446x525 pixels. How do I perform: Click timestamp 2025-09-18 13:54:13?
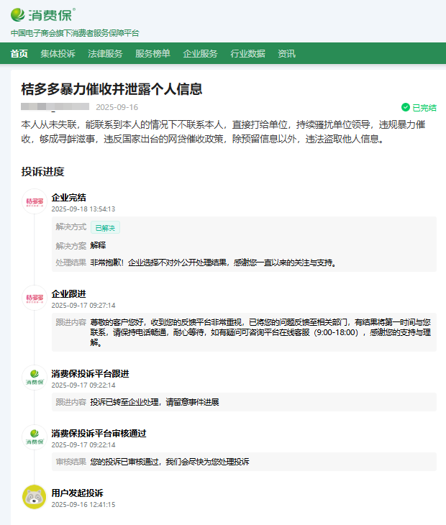pos(83,209)
